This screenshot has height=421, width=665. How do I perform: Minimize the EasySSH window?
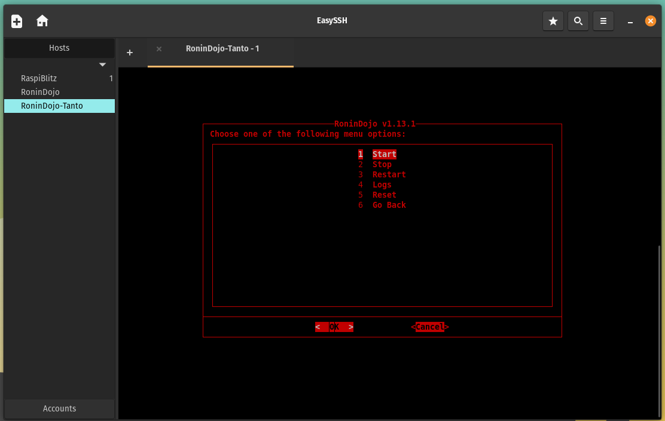630,22
